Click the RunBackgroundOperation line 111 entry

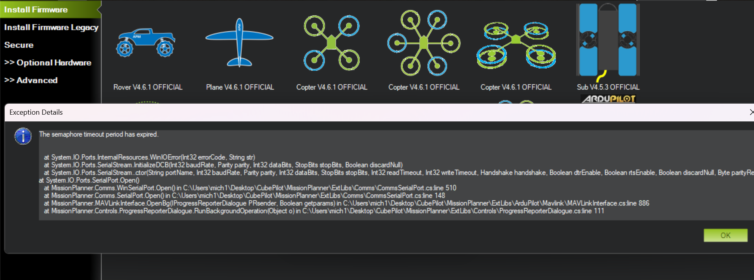coord(324,211)
